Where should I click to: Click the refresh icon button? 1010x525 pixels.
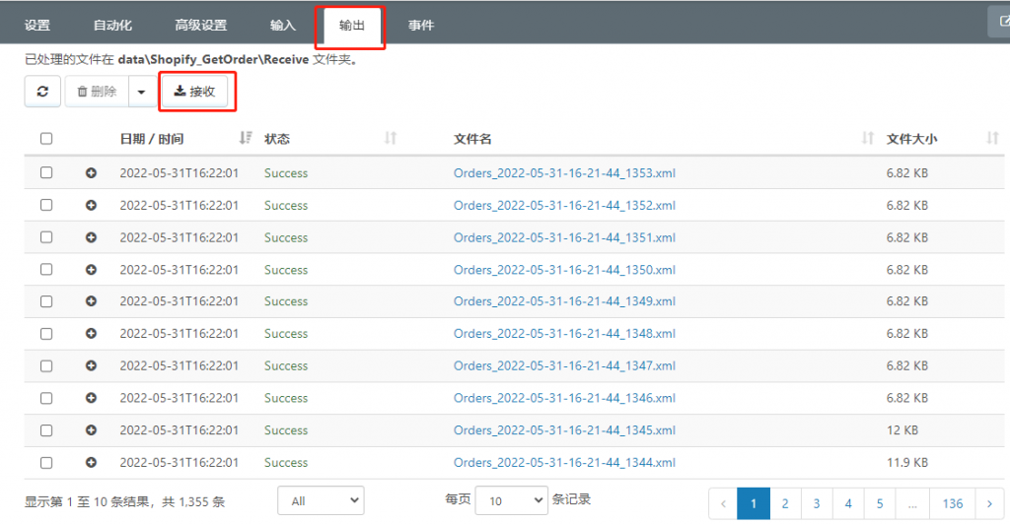pos(42,92)
